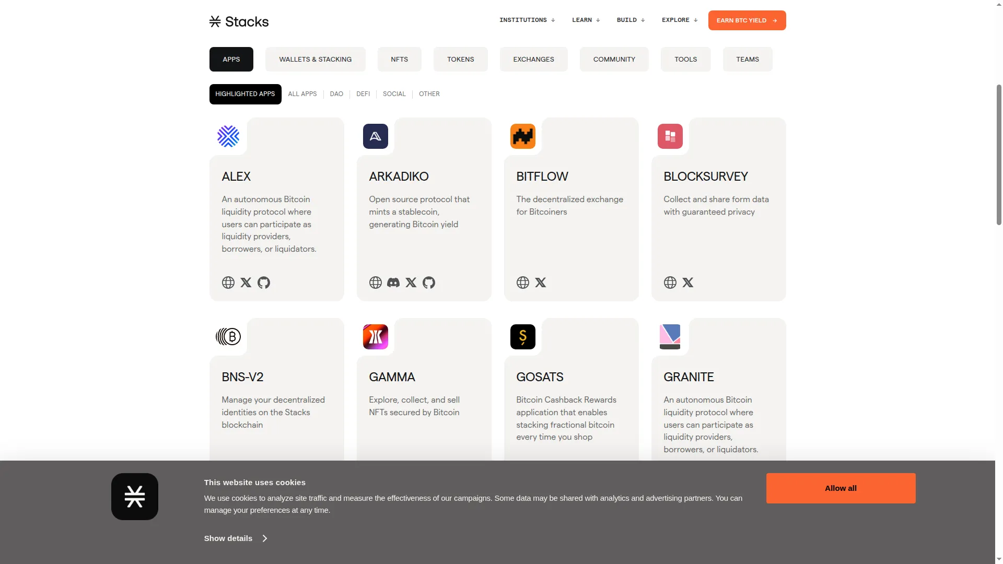Filter apps by DeFi
The width and height of the screenshot is (1003, 564).
click(x=363, y=94)
